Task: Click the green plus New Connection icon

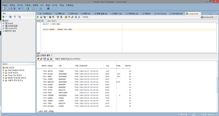Action: (x=3, y=17)
